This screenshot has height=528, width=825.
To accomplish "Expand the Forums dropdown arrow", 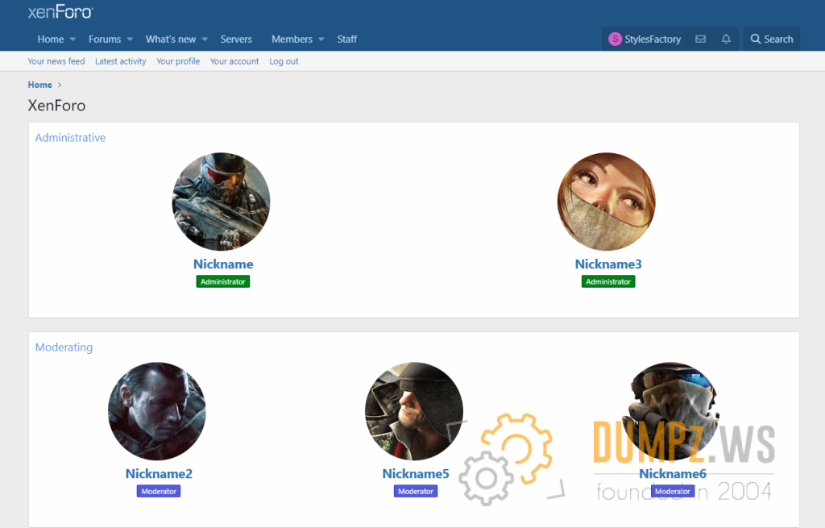I will coord(130,39).
